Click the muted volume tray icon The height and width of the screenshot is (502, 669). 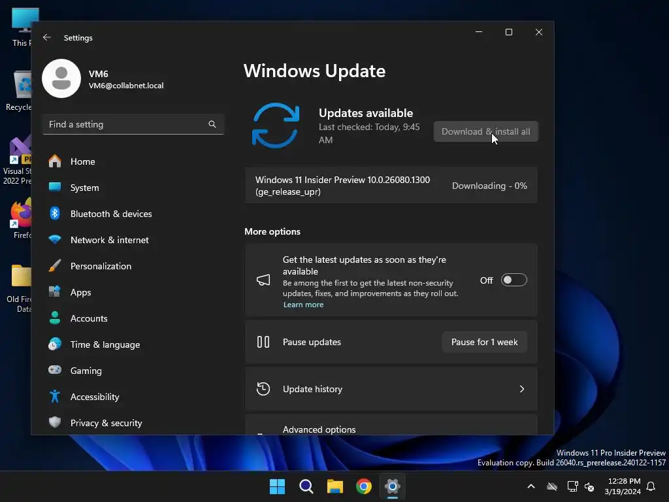pyautogui.click(x=589, y=486)
